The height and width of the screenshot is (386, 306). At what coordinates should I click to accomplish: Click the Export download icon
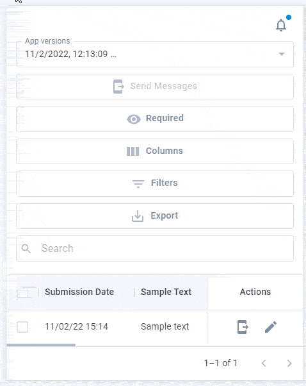[x=138, y=216]
